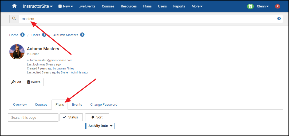Click the Delete user button
The width and height of the screenshot is (289, 136).
(34, 82)
